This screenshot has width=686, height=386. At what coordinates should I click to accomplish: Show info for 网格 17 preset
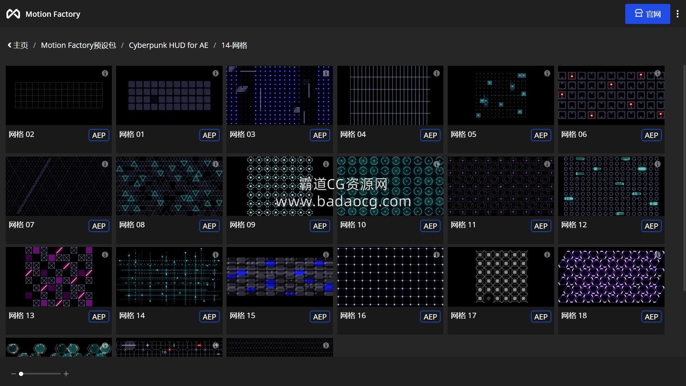[x=547, y=255]
